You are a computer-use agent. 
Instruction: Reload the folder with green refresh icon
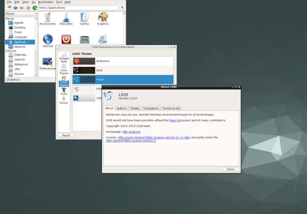35,8
